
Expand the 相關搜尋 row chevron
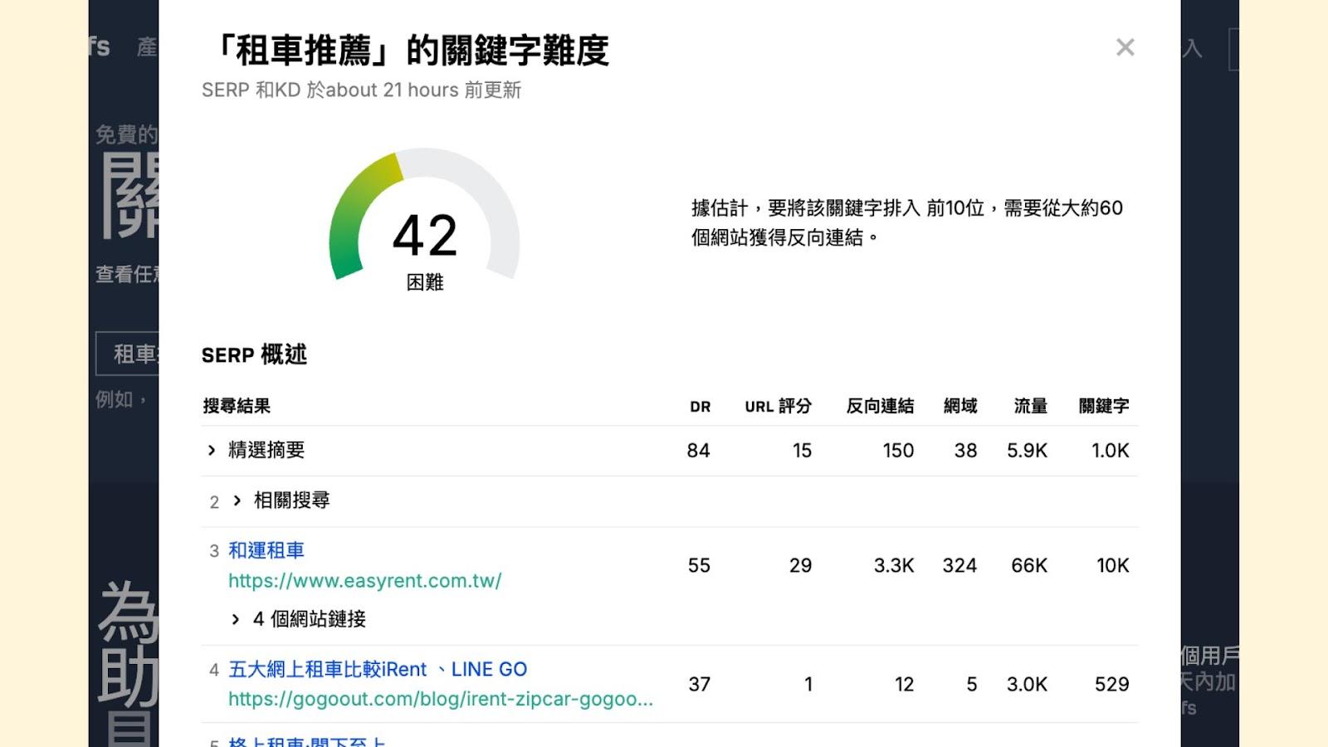237,500
